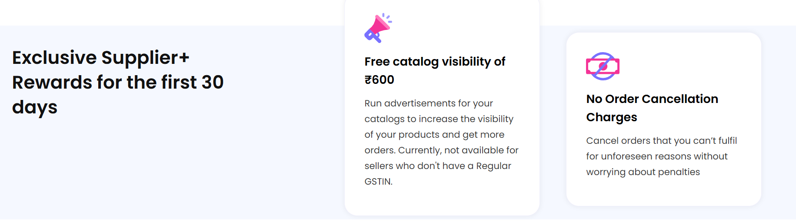Select the 'No Order Cancellation' heading line

(x=652, y=99)
